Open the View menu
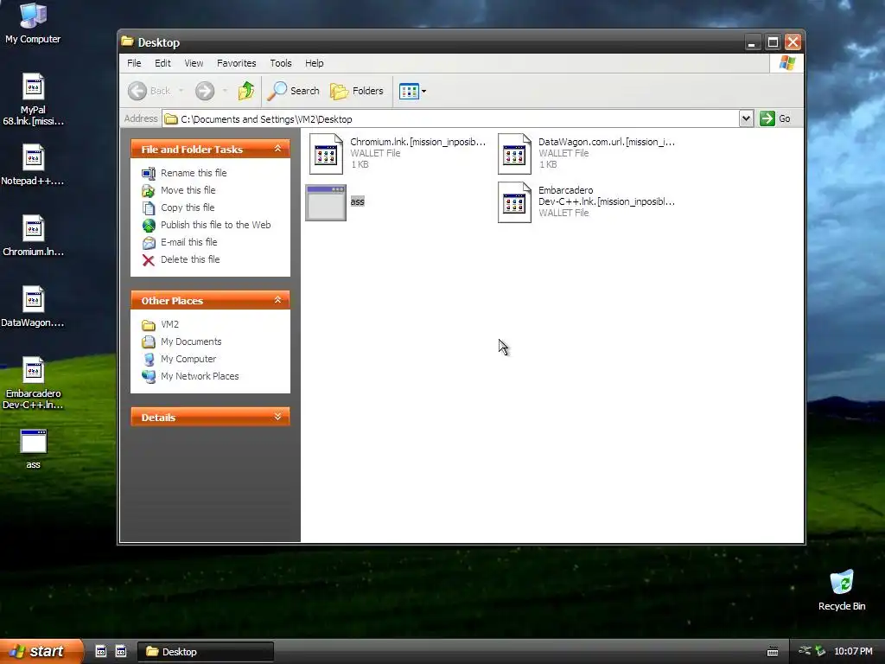 [194, 63]
